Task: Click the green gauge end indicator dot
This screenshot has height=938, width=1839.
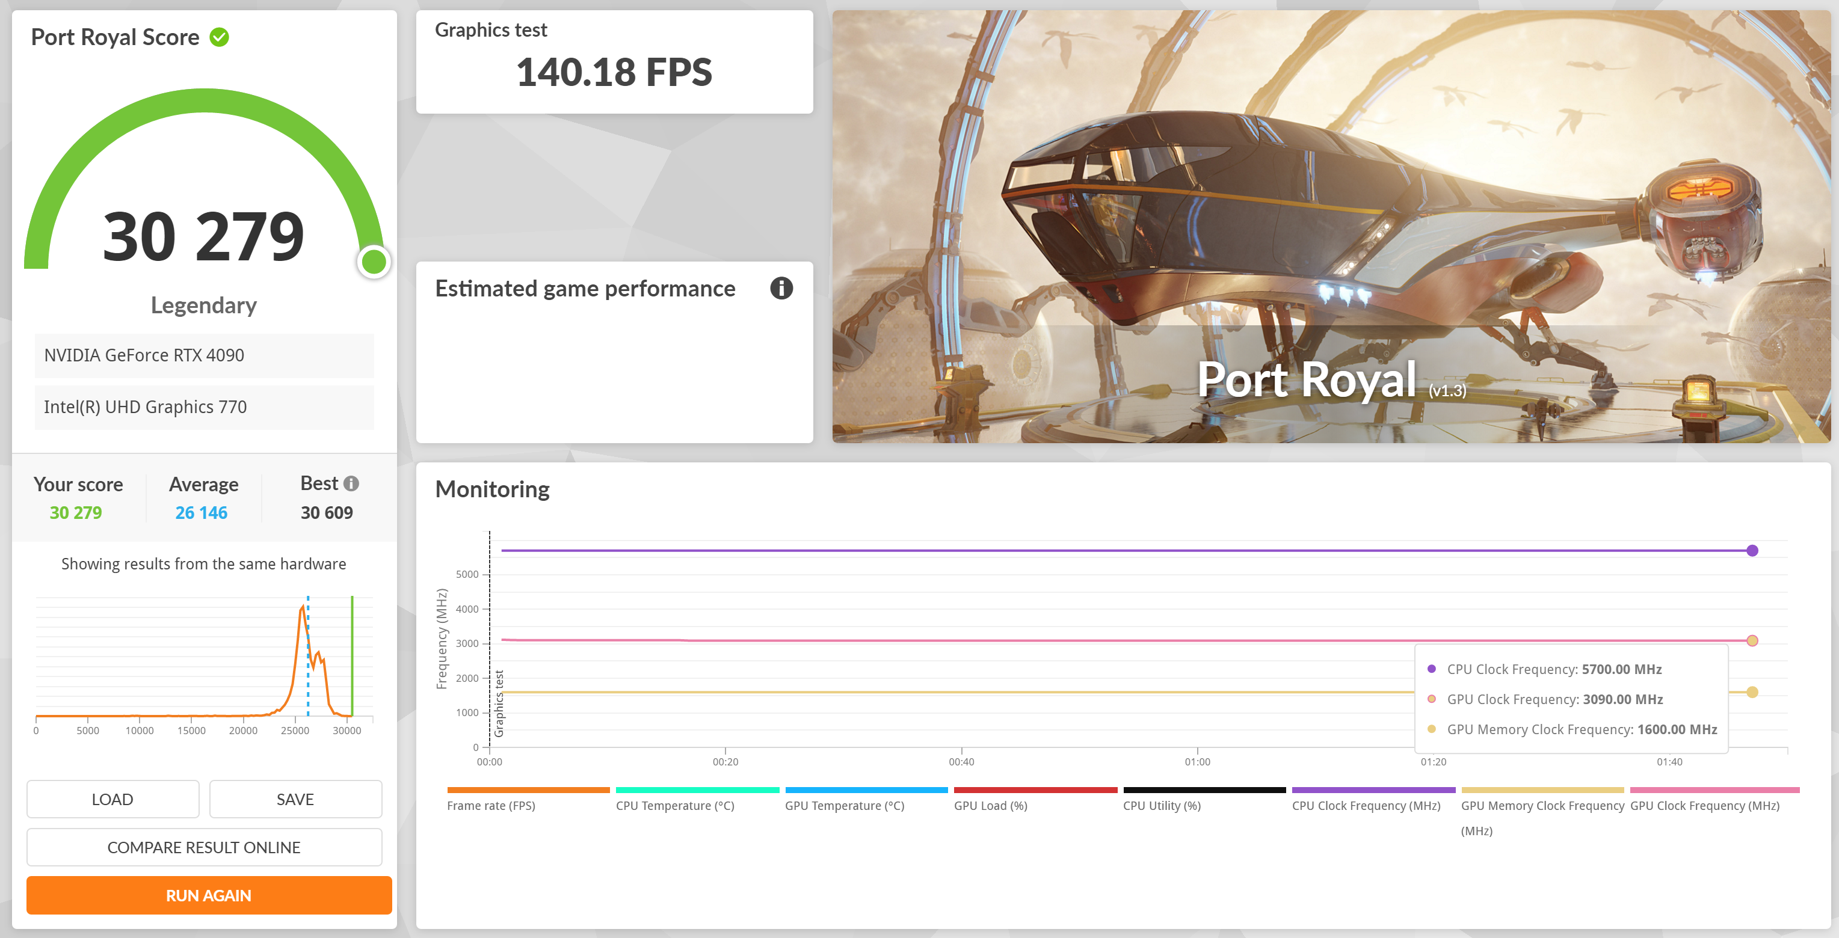Action: click(x=374, y=262)
